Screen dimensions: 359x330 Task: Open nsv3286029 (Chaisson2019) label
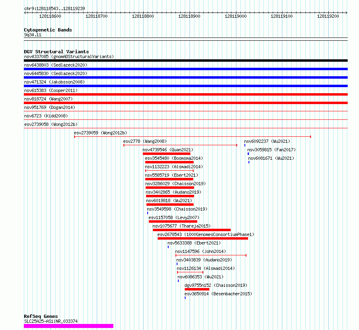[x=175, y=184]
